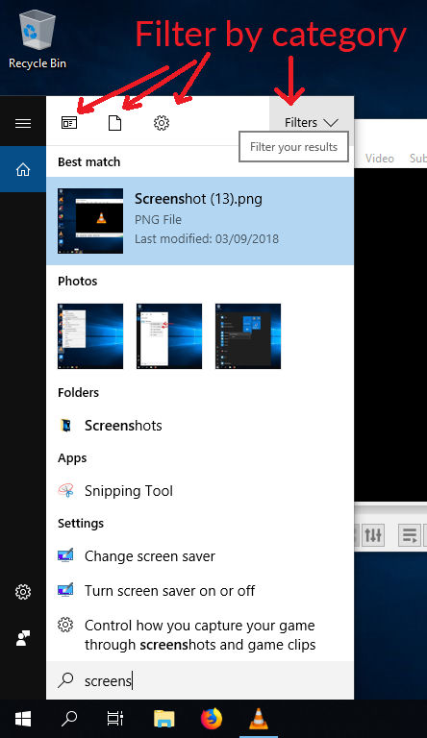Screen dimensions: 427x738
Task: Filter search results by Apps icon
Action: pos(69,123)
